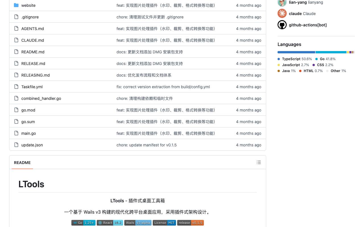
Task: Click the React 18.2 badge
Action: [110, 223]
